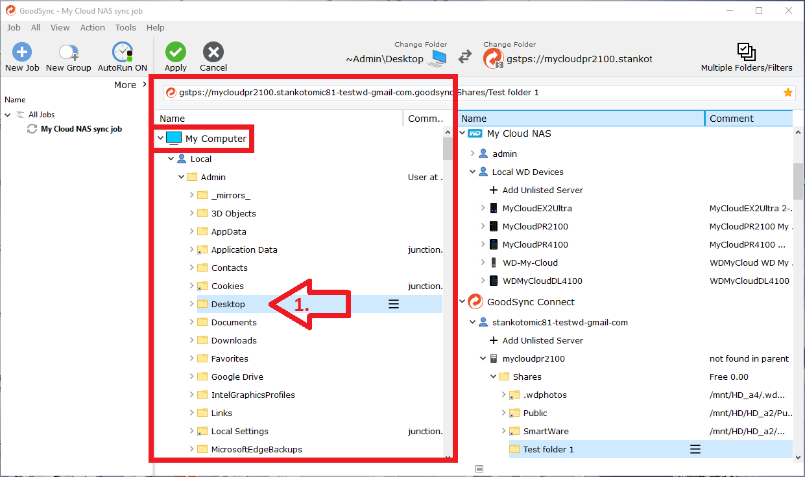Viewport: 805px width, 477px height.
Task: Open the Action menu
Action: 93,27
